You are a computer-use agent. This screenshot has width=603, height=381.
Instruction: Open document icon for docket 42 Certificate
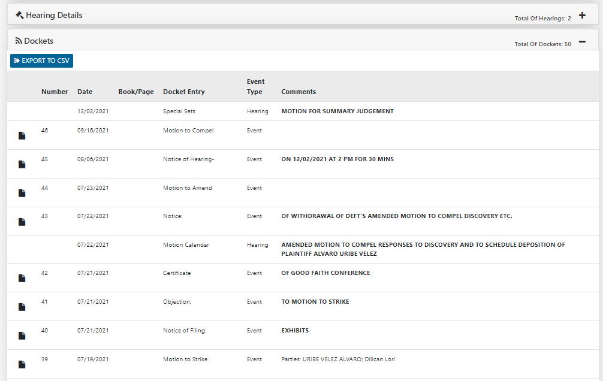click(22, 279)
